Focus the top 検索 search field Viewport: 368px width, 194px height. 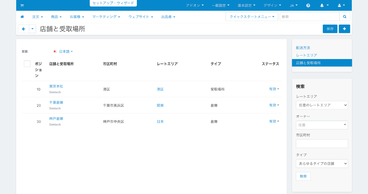coord(309,17)
